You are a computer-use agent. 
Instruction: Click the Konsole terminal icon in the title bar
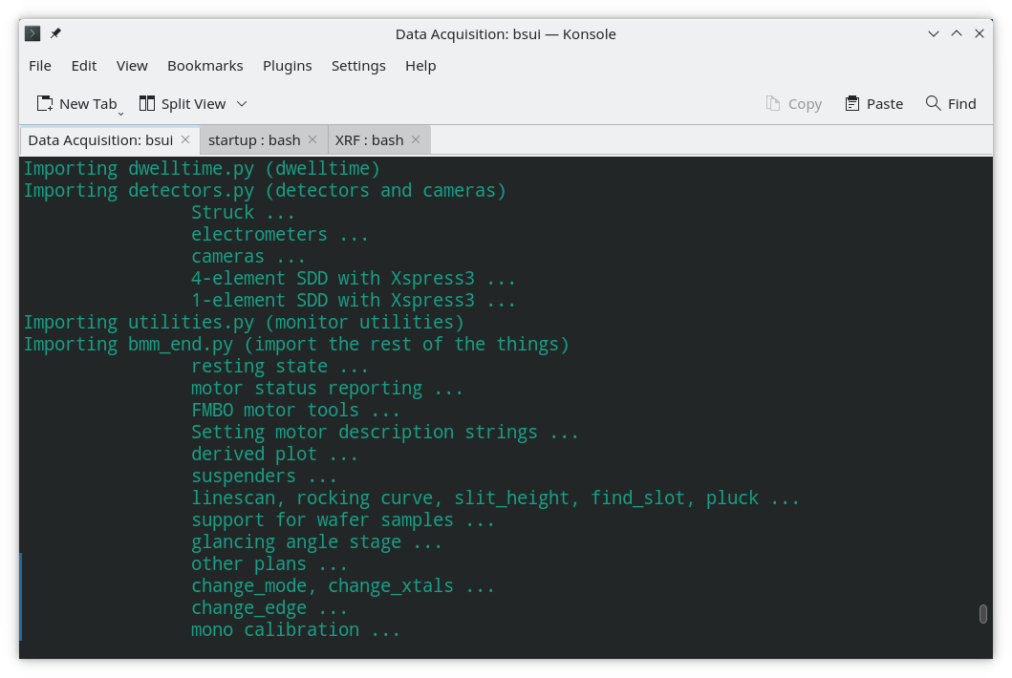point(32,33)
